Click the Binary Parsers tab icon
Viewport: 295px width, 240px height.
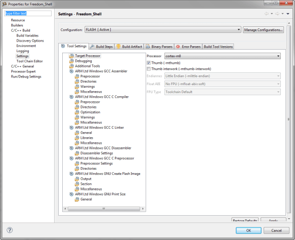148,47
